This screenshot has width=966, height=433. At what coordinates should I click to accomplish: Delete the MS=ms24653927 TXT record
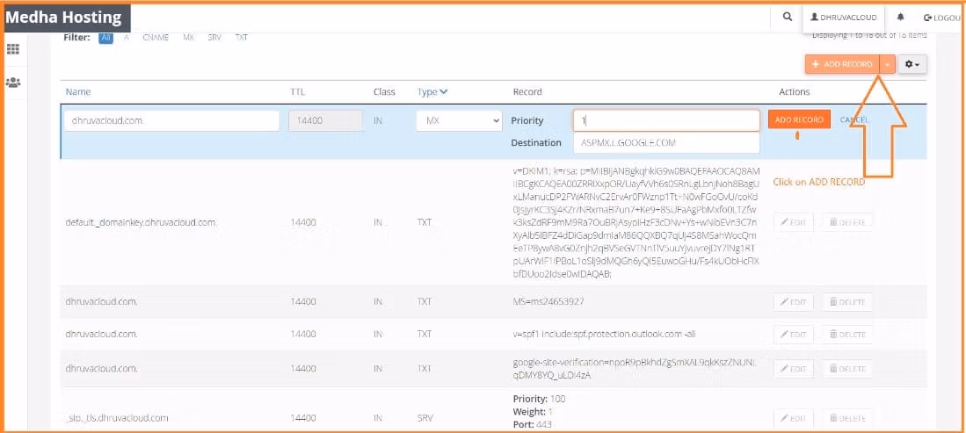coord(846,301)
